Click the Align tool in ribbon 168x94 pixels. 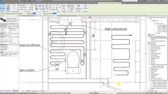click(x=36, y=6)
